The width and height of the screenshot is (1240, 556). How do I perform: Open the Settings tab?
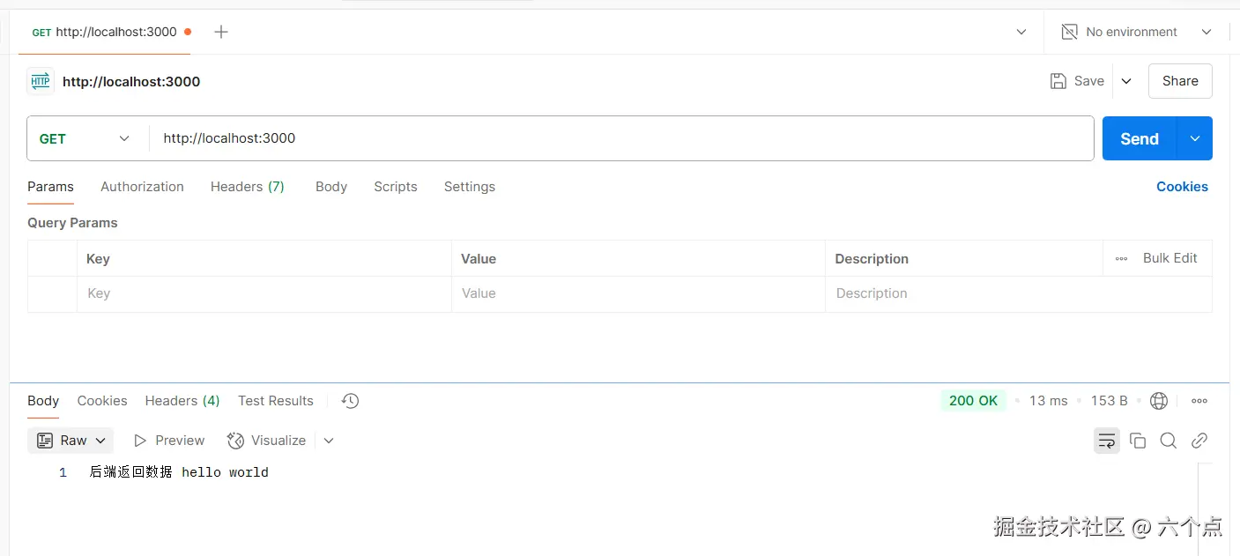(470, 187)
